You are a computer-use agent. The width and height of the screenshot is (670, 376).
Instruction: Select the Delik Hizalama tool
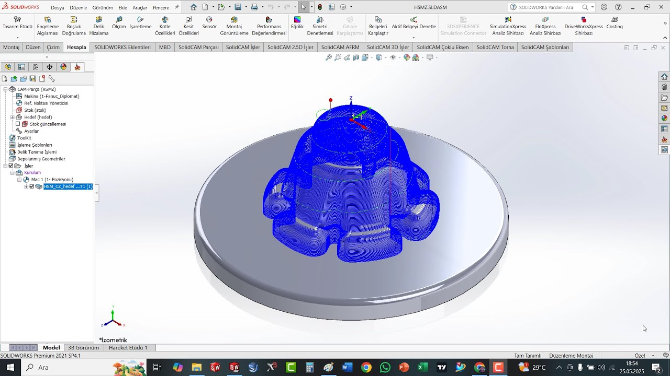click(98, 26)
